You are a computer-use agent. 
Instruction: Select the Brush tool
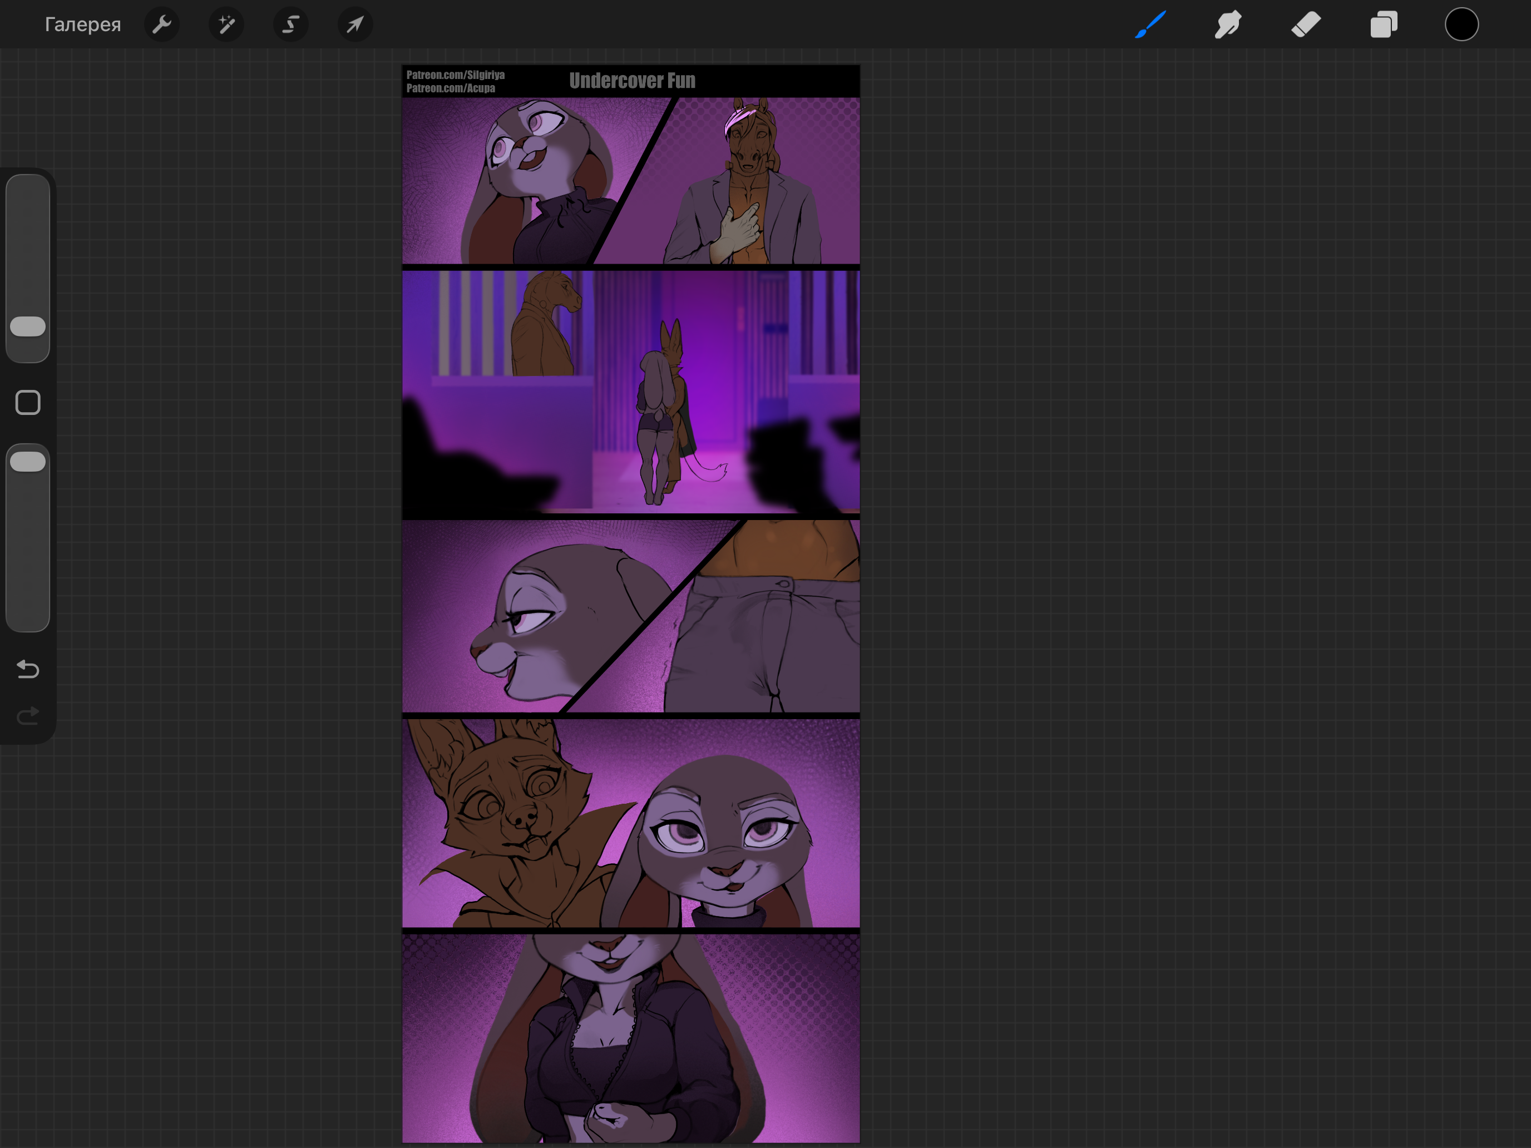[1150, 25]
